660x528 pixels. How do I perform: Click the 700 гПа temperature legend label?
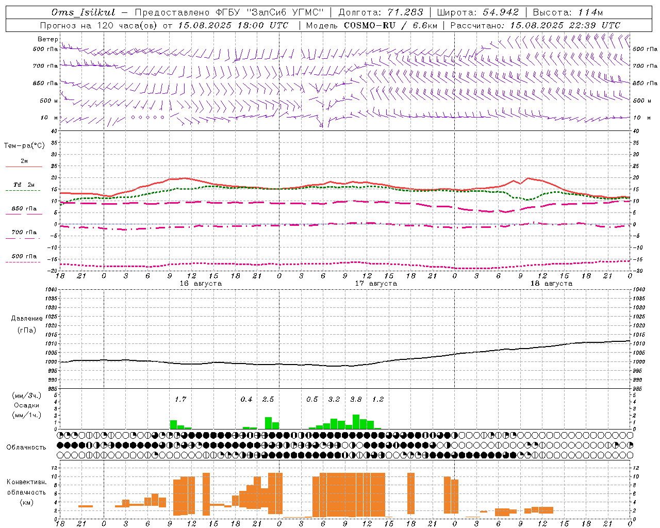coord(24,232)
